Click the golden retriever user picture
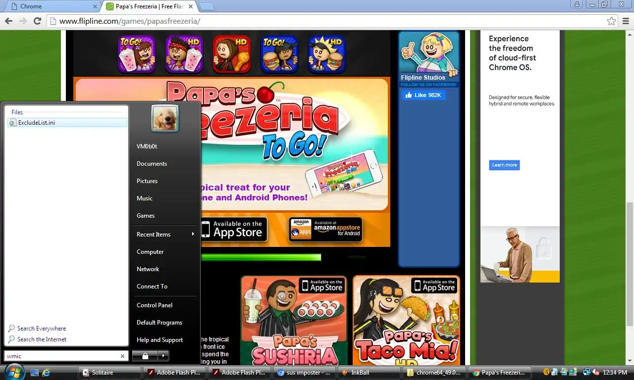 pos(165,119)
